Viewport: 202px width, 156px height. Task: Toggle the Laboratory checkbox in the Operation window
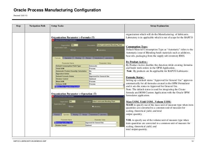(x=93, y=106)
